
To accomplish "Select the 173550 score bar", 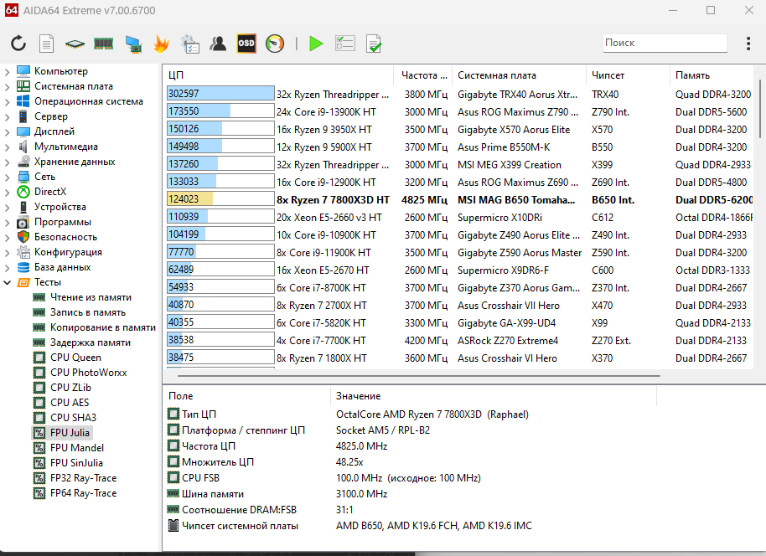I will (220, 111).
